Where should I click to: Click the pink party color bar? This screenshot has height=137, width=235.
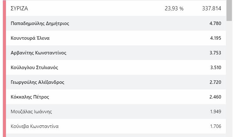[4, 68]
